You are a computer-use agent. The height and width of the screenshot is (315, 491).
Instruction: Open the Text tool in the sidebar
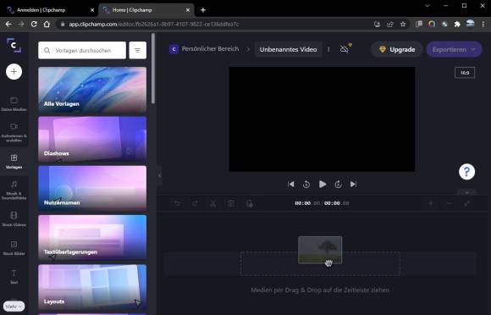tap(14, 277)
